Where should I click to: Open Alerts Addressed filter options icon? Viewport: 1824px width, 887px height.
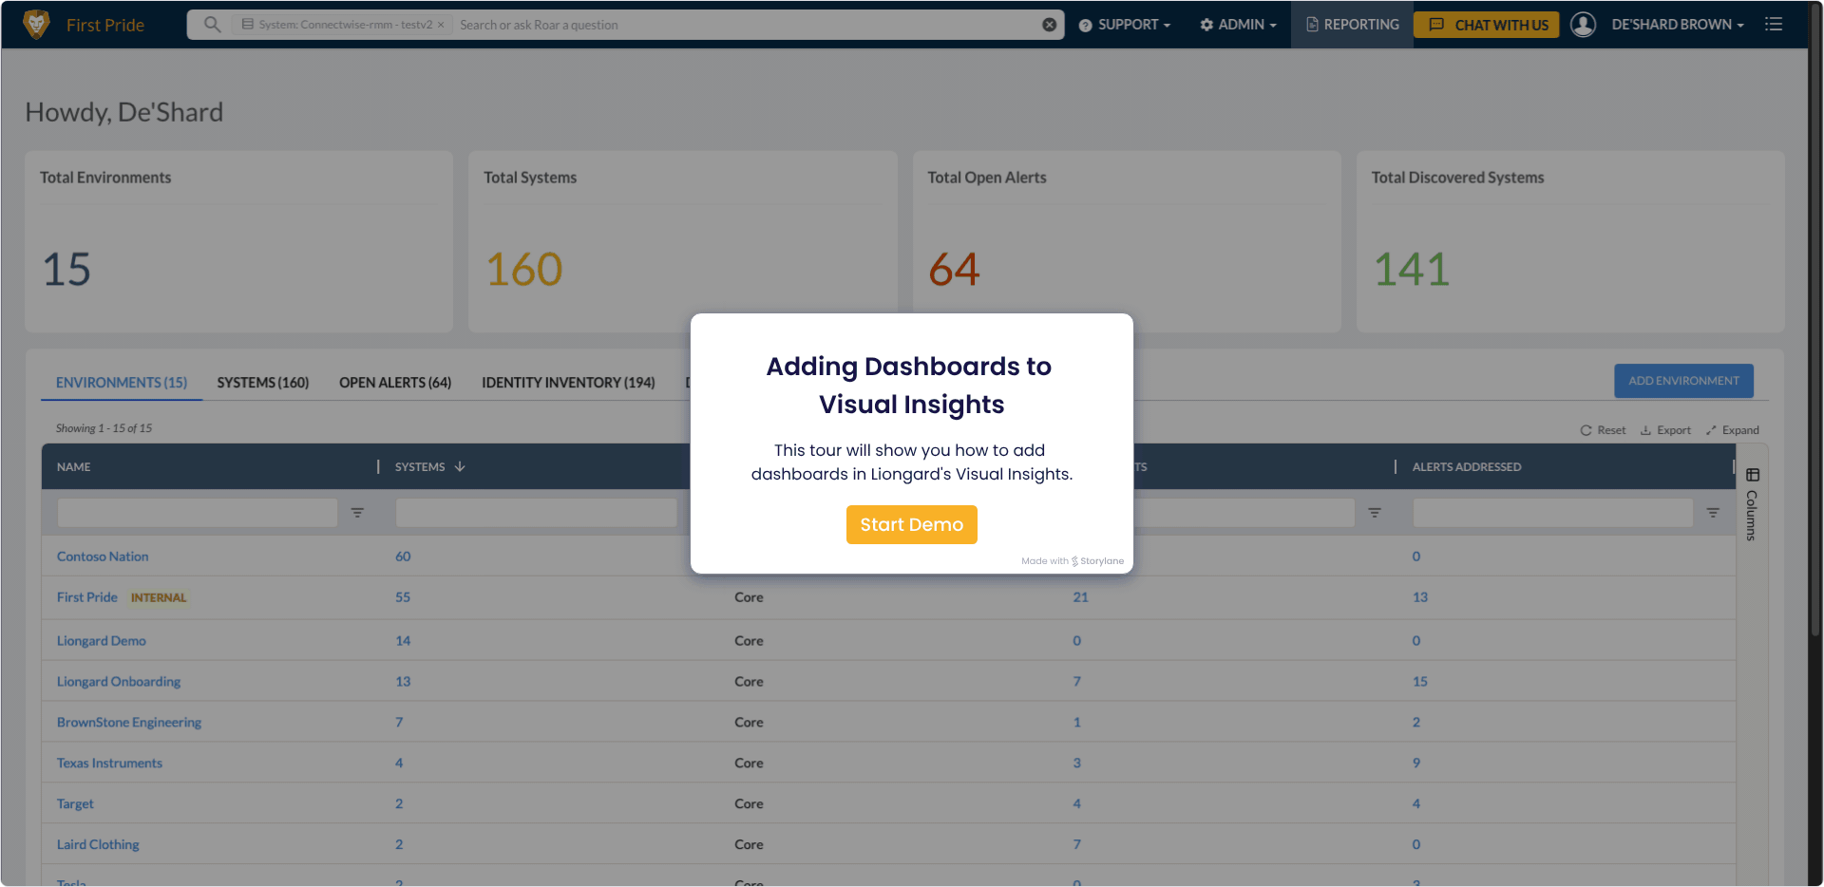(1713, 513)
